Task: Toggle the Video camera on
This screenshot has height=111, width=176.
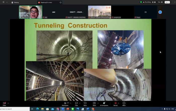Action: [x=4, y=103]
